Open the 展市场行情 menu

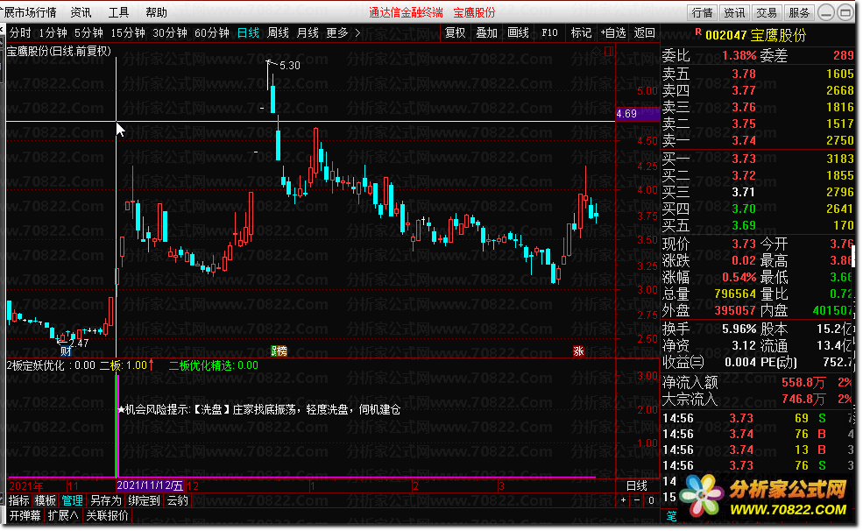click(29, 12)
